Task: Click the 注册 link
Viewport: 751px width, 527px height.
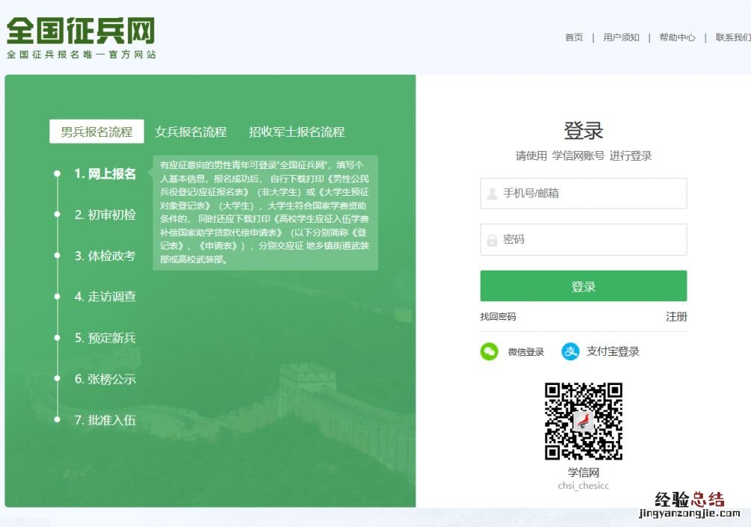Action: [676, 317]
